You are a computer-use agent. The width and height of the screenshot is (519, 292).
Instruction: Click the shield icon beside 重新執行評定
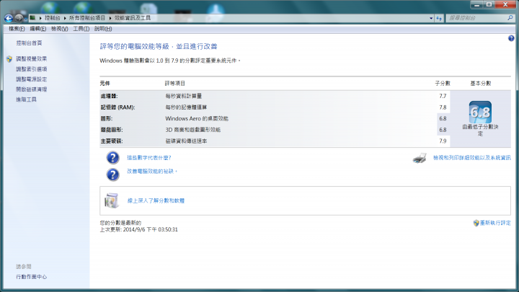click(476, 223)
